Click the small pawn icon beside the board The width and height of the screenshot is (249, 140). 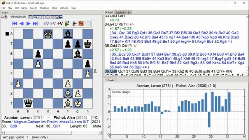(x=95, y=71)
